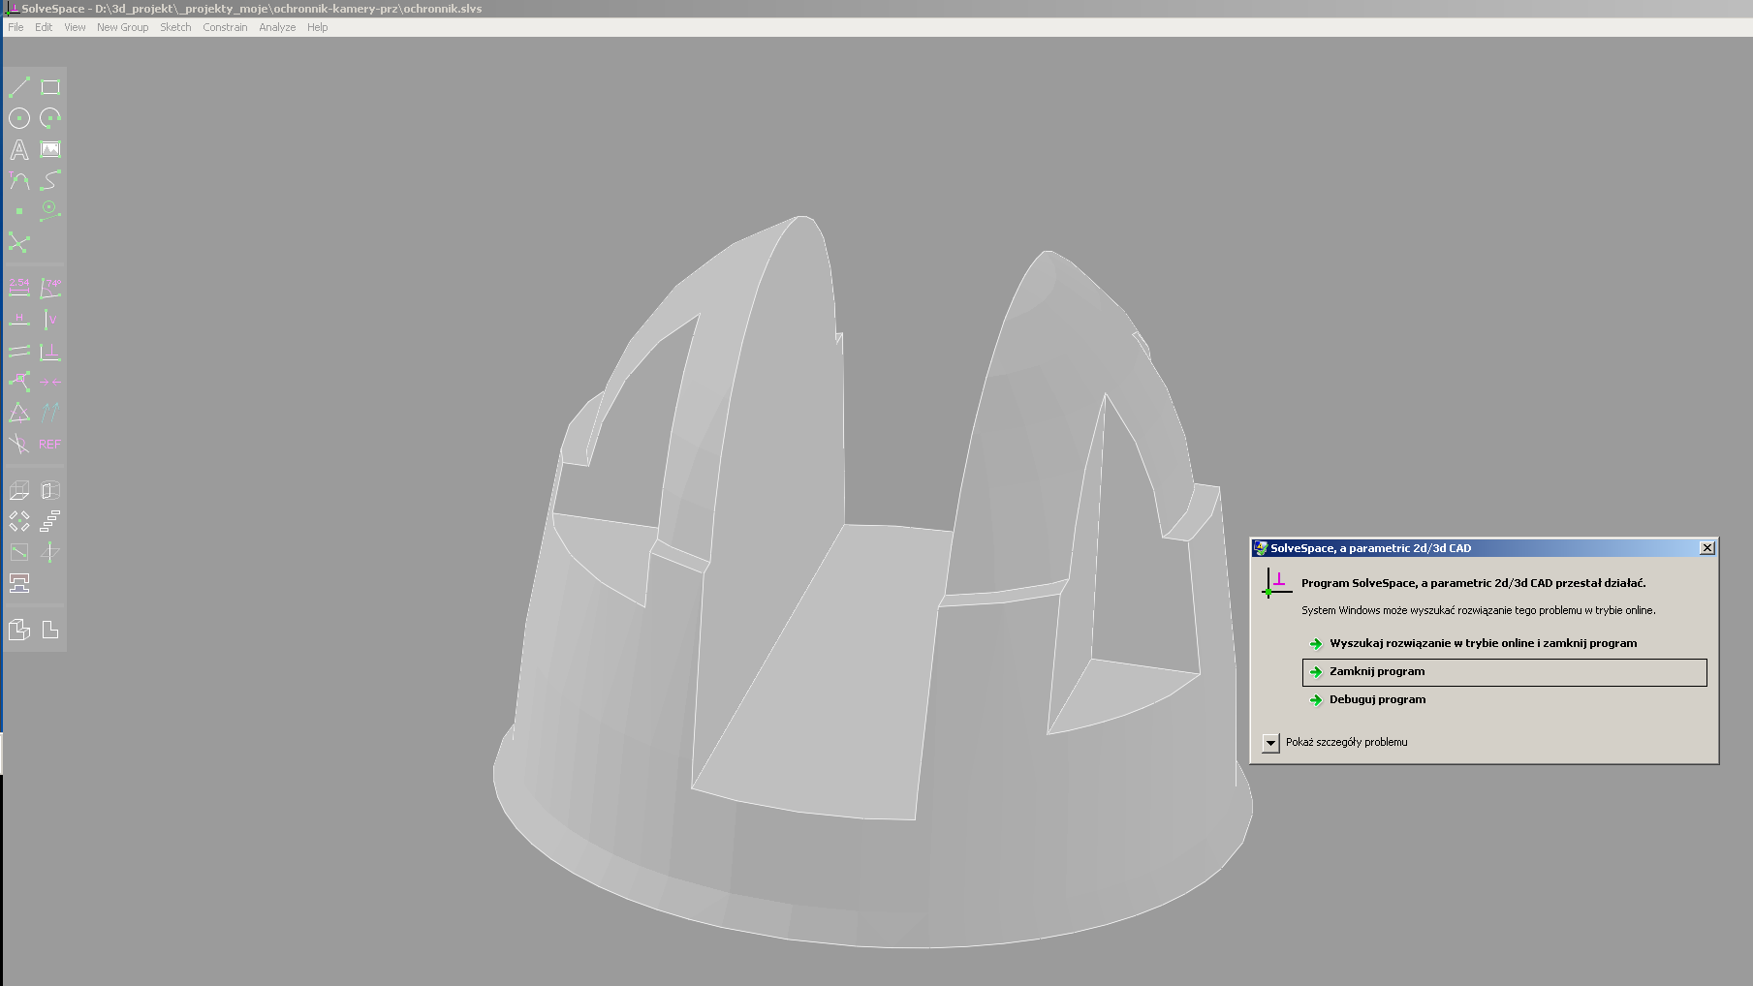Select the rectangle sketch tool
Screen dimensions: 1753x986
50,87
